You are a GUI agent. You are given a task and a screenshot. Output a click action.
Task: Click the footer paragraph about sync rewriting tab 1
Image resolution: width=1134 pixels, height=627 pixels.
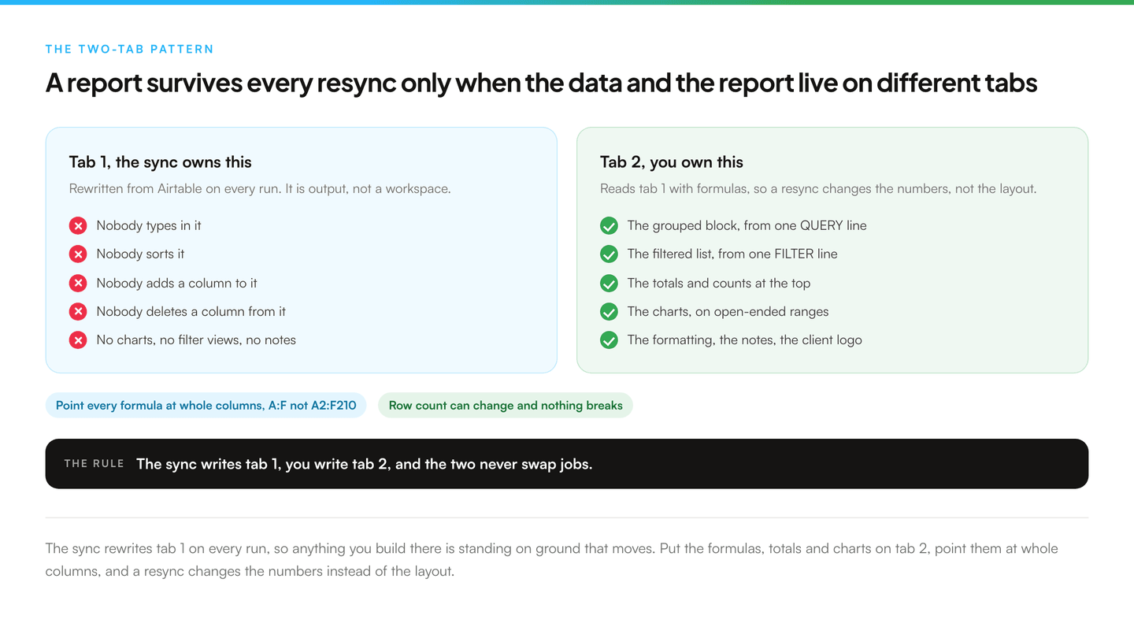tap(551, 559)
